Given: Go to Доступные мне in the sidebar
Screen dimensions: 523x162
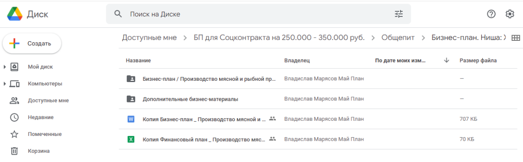Looking at the screenshot, I should (x=48, y=100).
